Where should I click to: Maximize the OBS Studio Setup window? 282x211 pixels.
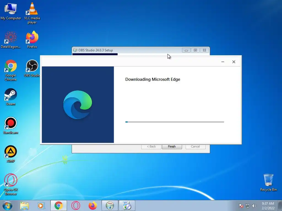point(195,50)
